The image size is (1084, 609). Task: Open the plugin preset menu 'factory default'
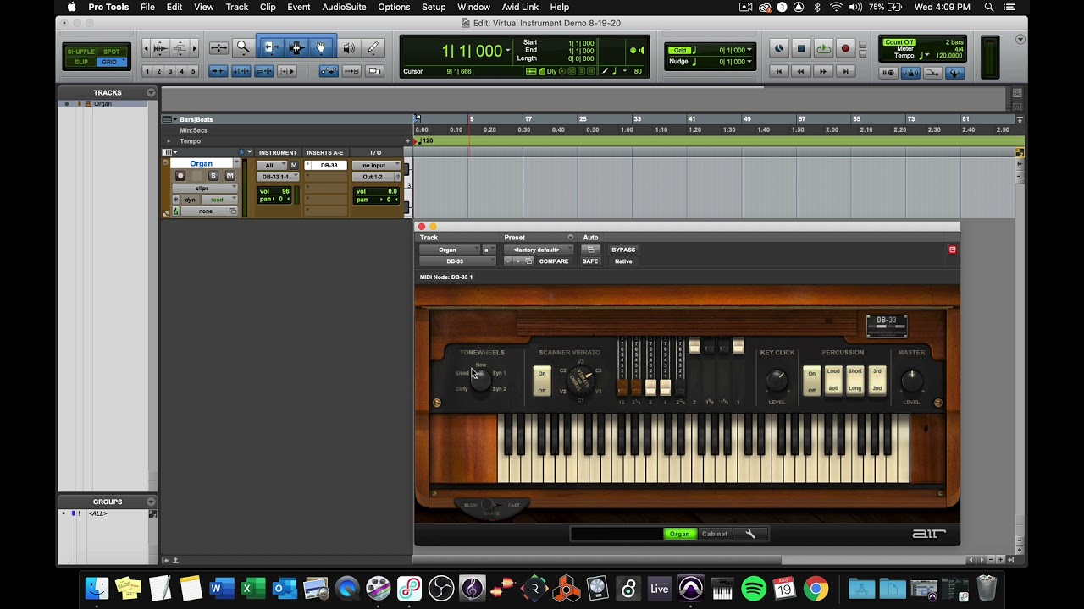pyautogui.click(x=538, y=250)
